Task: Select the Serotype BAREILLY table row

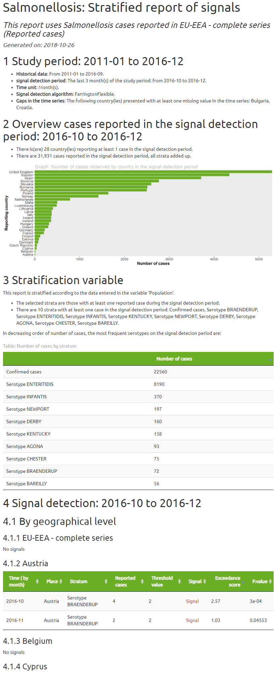Action: [138, 484]
